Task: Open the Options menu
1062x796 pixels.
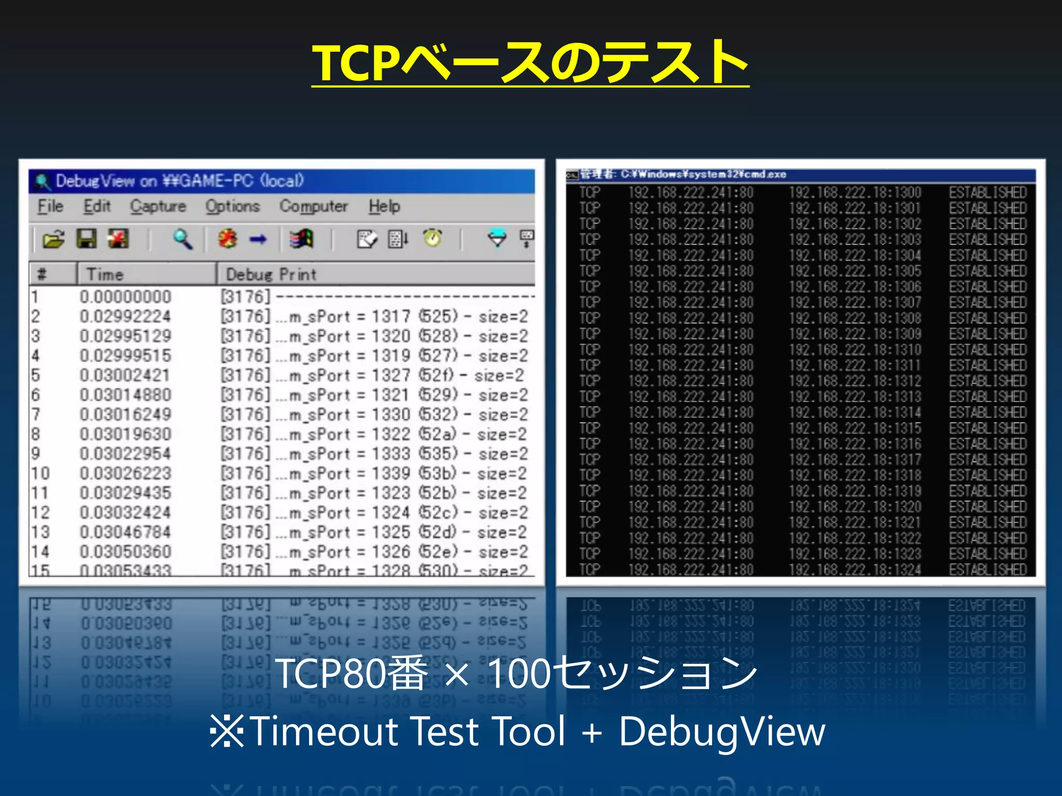Action: (232, 206)
